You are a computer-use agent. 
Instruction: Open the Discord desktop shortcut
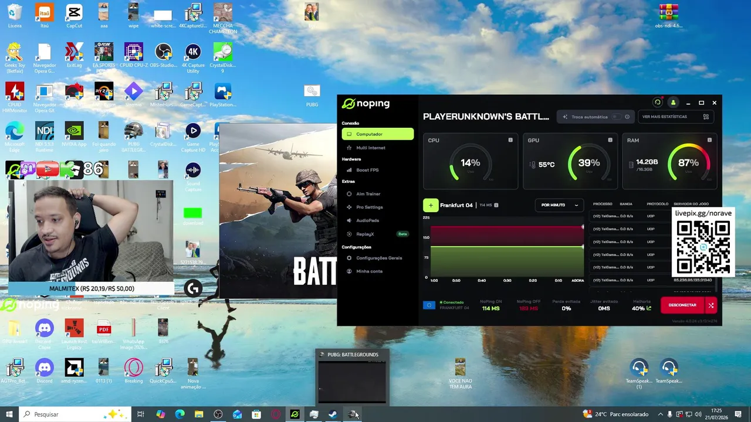45,372
